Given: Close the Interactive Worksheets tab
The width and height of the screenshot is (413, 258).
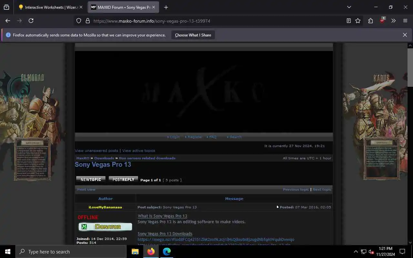Looking at the screenshot, I should (81, 7).
